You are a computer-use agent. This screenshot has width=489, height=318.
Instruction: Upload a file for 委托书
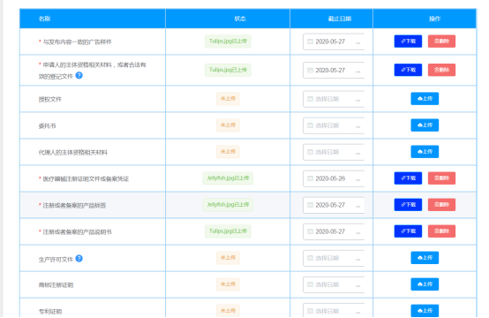(425, 125)
